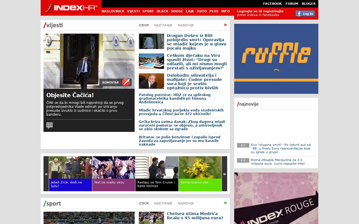This screenshot has height=224, width=359.
Task: Open the VIJESTI menu item
Action: [133, 11]
